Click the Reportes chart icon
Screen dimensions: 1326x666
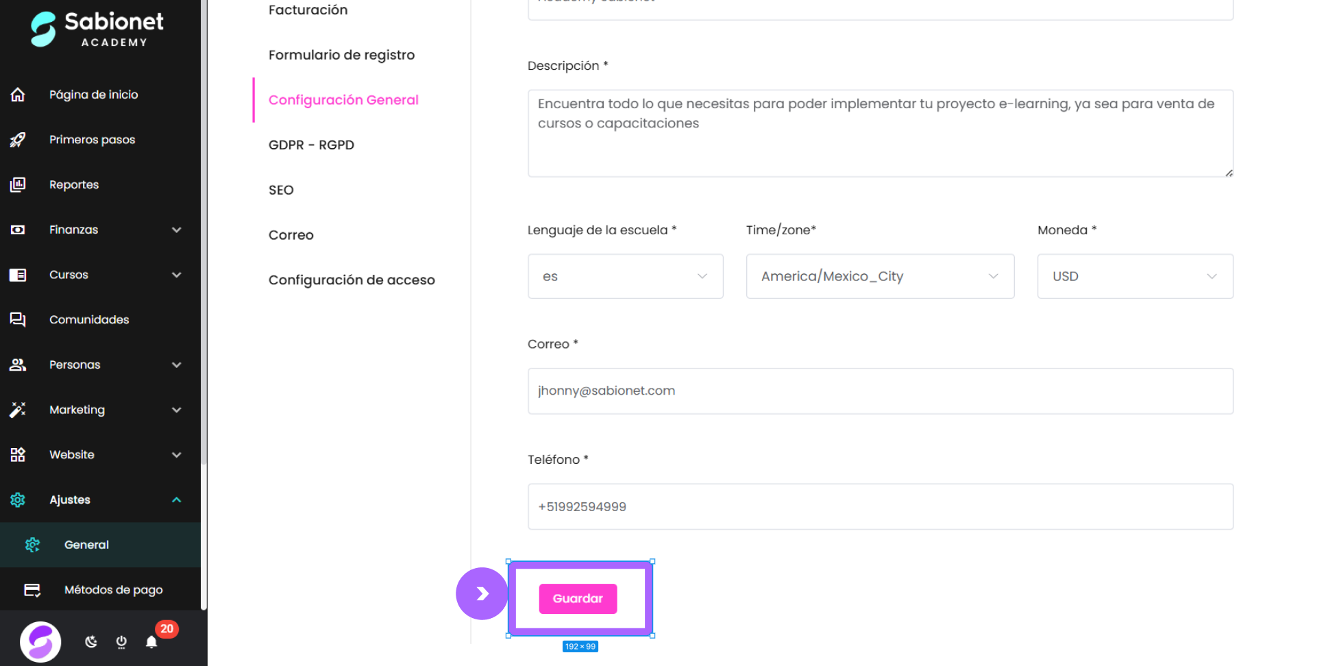[x=18, y=185]
